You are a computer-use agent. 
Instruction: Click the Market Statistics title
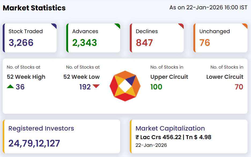tap(34, 8)
